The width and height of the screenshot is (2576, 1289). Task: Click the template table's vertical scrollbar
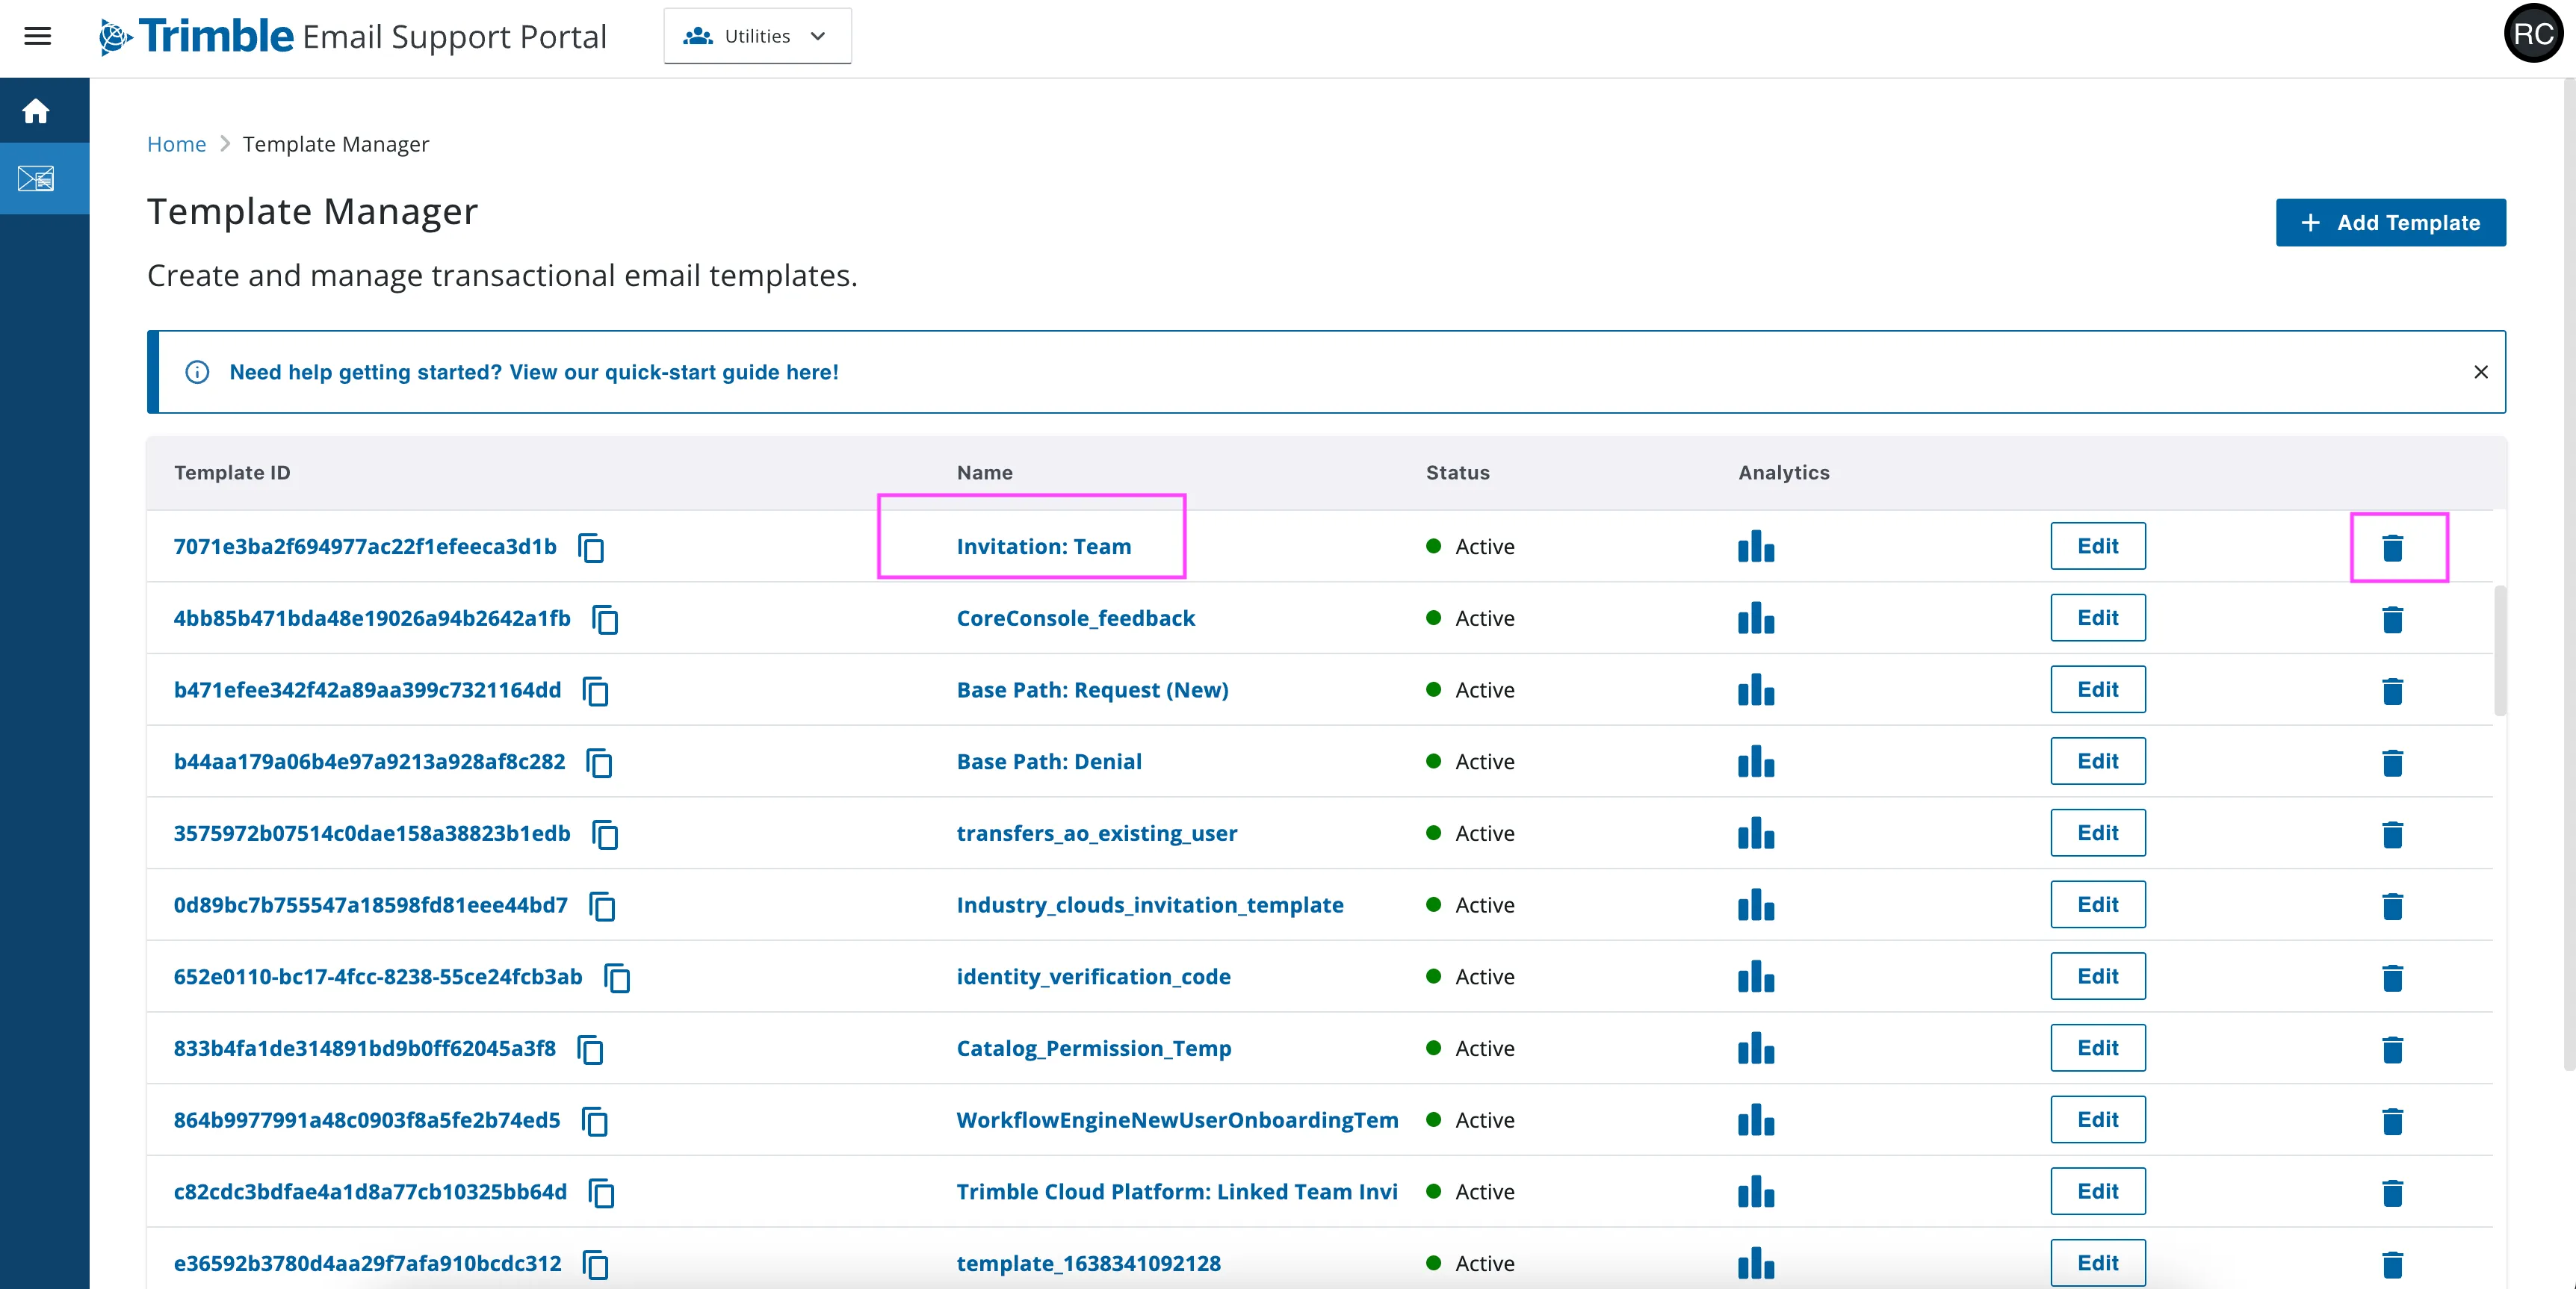click(2500, 651)
